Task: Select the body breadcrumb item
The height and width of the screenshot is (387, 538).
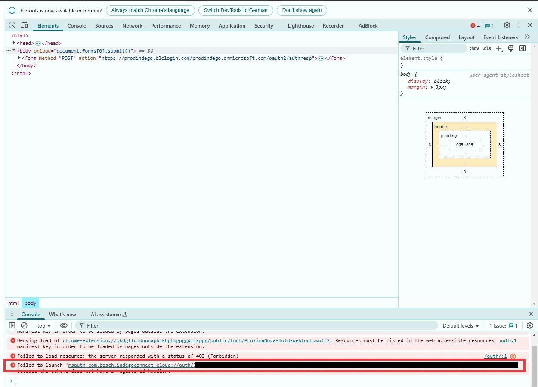Action: point(30,303)
